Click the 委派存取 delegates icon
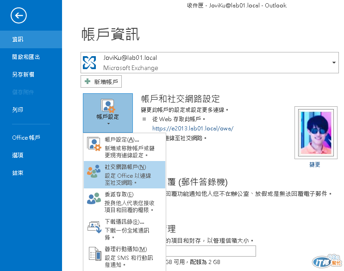This screenshot has height=271, width=344. pos(94,199)
